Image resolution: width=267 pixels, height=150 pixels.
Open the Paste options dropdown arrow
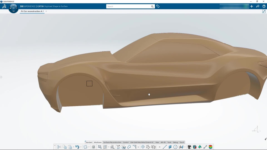point(73,147)
